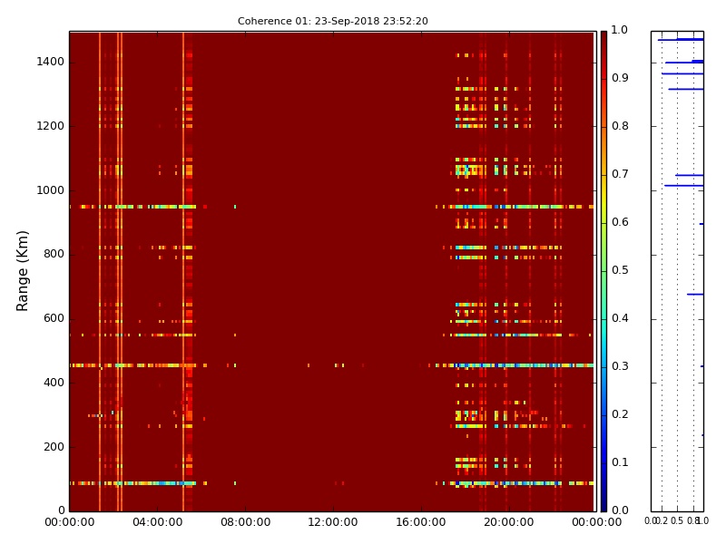Click the dark blue bottom of colorbar
Image resolution: width=726 pixels, height=544 pixels.
pos(603,505)
